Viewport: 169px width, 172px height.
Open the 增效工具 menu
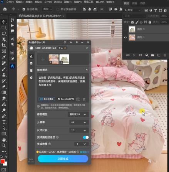89,2
